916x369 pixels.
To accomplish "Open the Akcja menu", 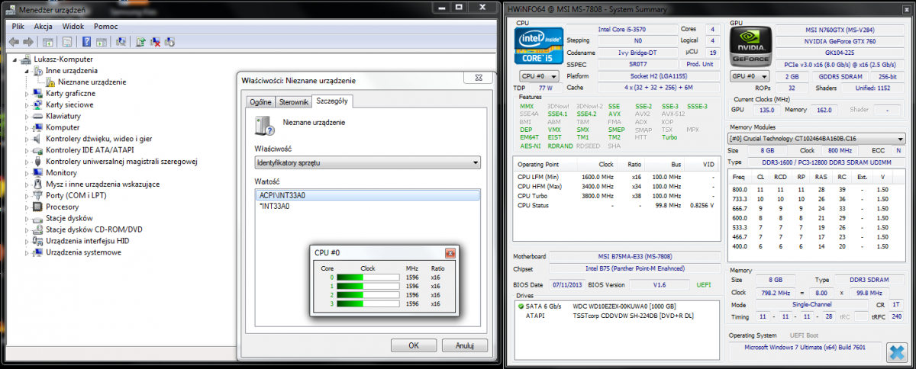I will point(44,26).
